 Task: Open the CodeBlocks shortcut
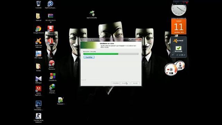coord(53,77)
